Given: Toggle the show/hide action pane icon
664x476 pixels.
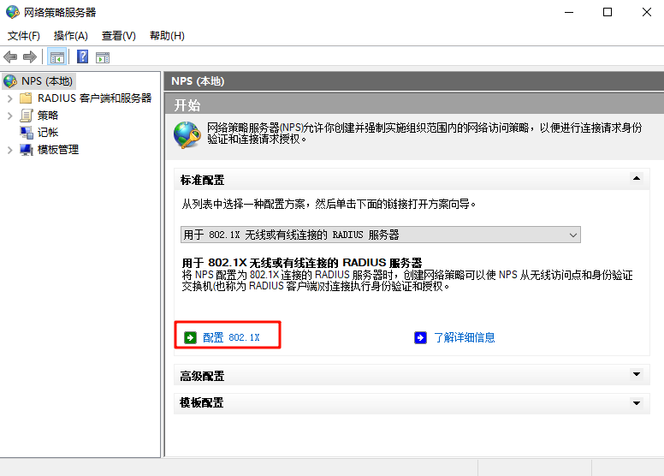Looking at the screenshot, I should 103,57.
